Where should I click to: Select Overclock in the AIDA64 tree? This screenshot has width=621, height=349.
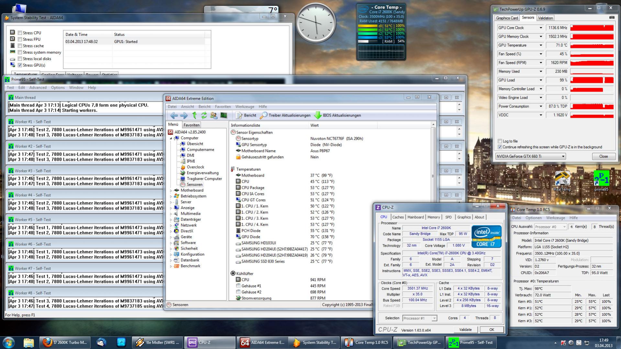pyautogui.click(x=195, y=167)
